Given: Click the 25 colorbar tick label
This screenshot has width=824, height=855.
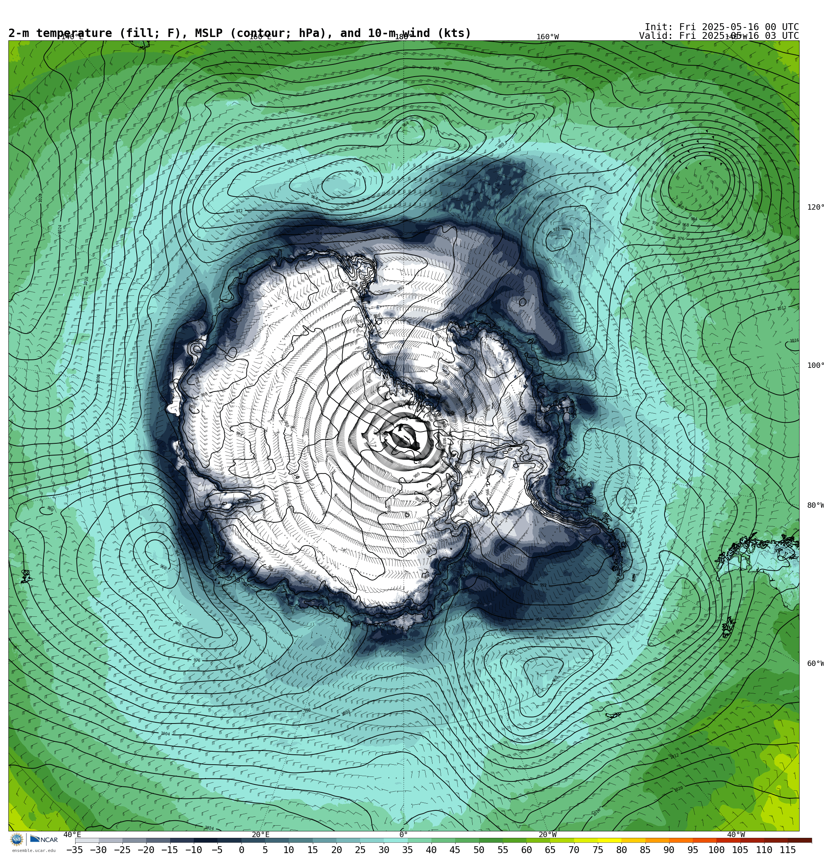Looking at the screenshot, I should (360, 850).
